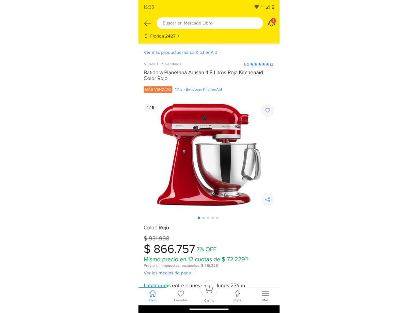Select the last image carousel dot
Image resolution: width=418 pixels, height=313 pixels.
coord(217,218)
